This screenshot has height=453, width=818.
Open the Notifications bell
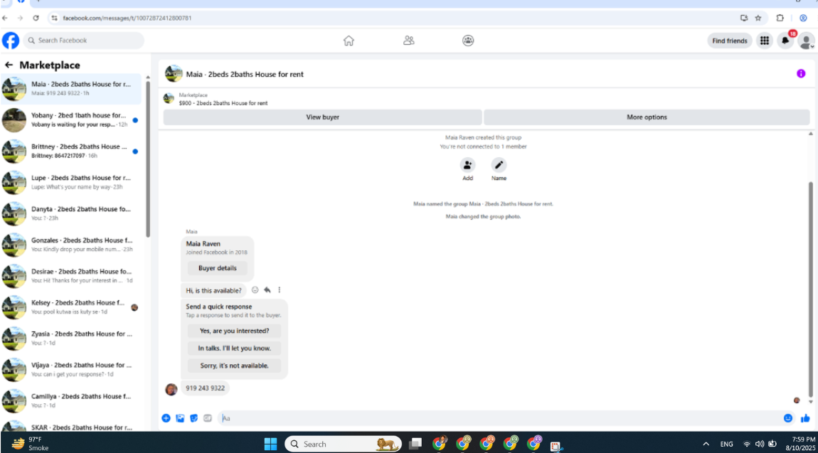click(785, 41)
